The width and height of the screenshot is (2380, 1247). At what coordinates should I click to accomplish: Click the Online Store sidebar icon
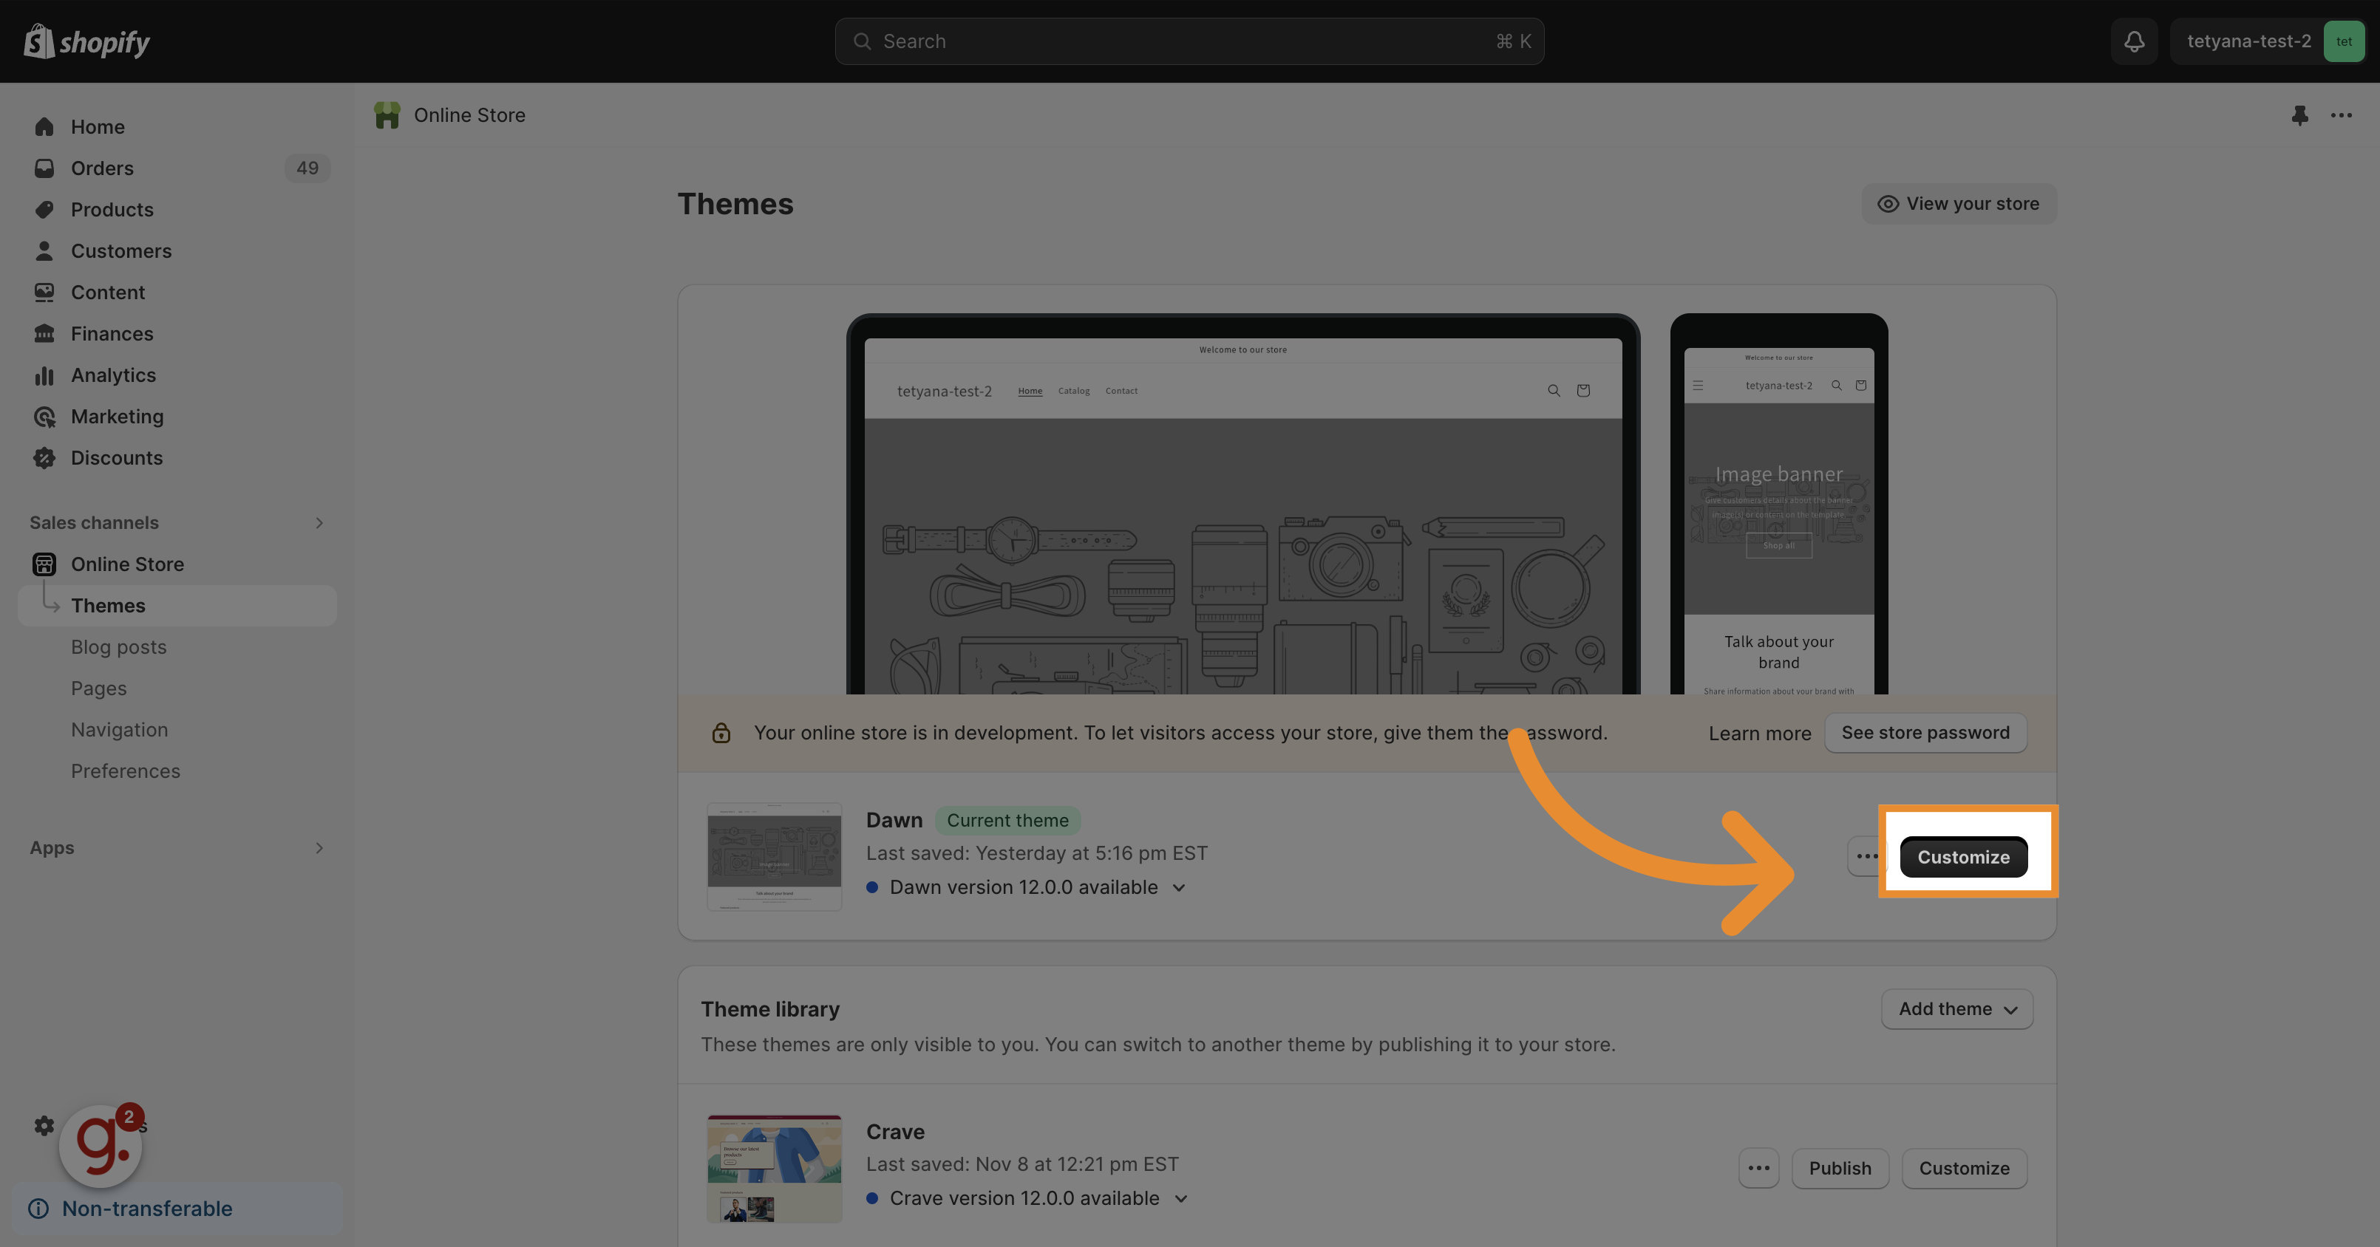coord(44,564)
